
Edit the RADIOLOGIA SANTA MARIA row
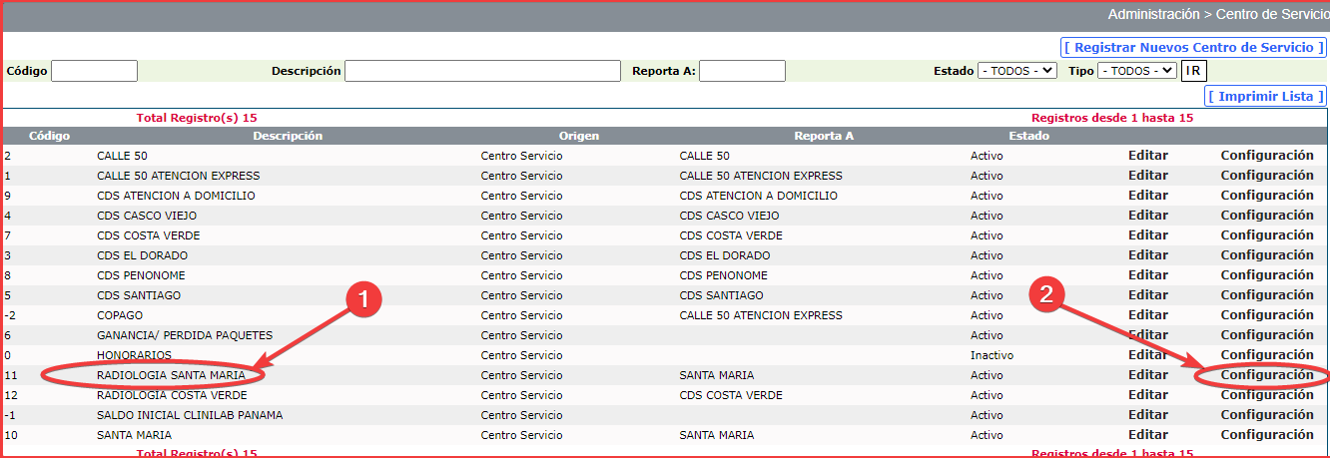[1148, 375]
